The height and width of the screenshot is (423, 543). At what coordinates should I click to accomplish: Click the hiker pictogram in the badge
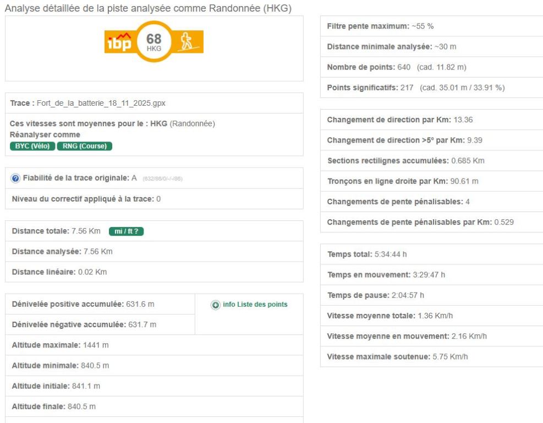click(189, 41)
